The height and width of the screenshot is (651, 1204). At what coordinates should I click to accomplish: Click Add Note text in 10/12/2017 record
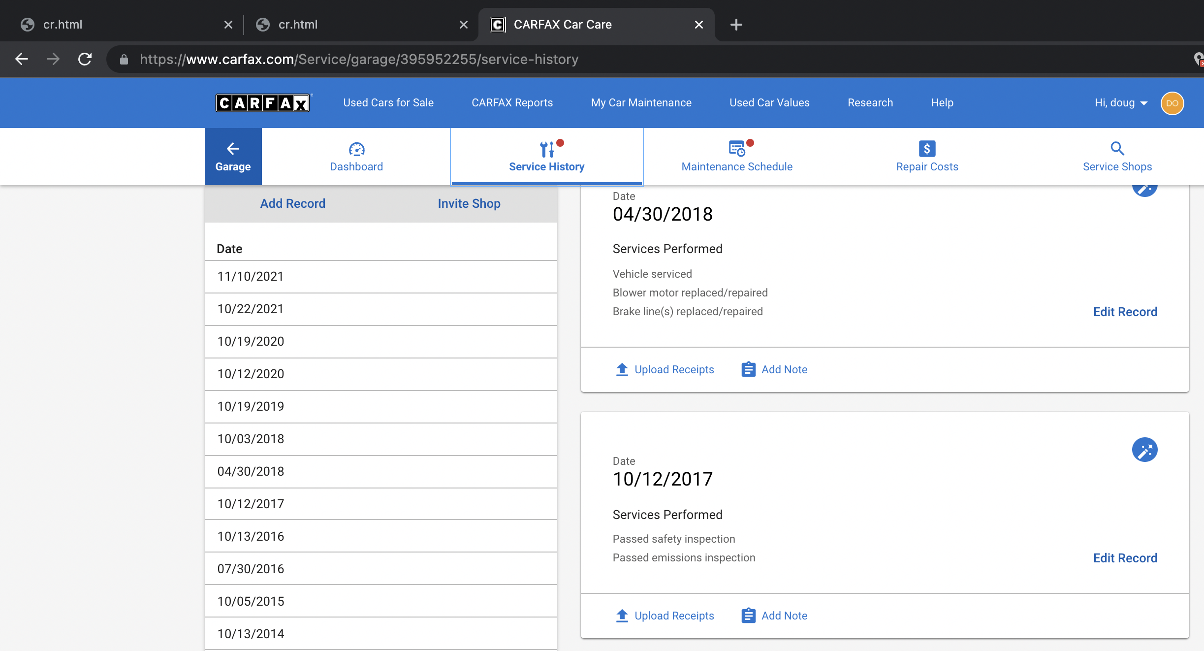784,616
